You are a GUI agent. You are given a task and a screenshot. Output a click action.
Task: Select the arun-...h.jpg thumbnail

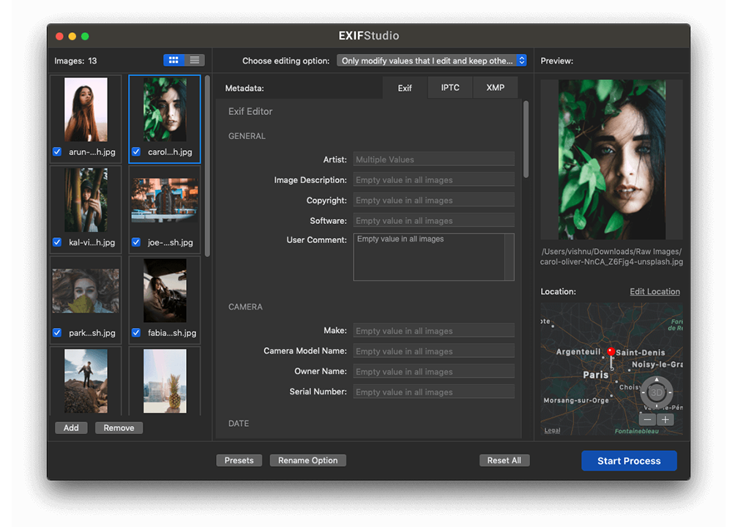tap(86, 110)
